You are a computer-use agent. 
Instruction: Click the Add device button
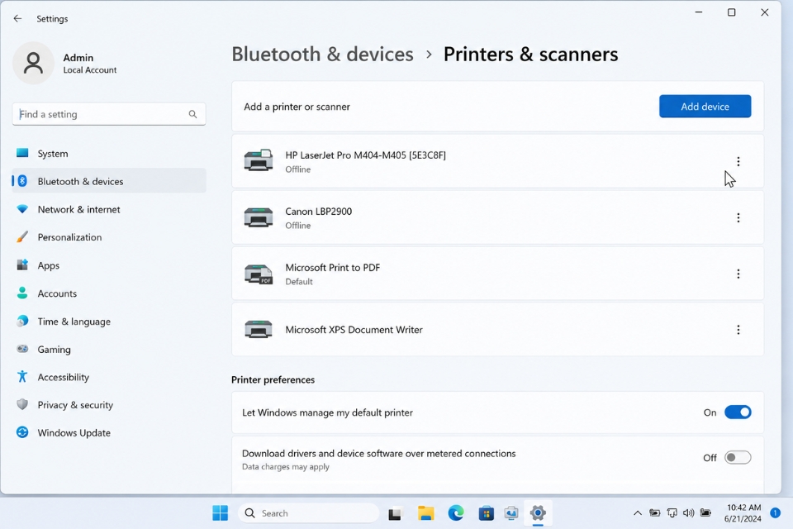(705, 107)
